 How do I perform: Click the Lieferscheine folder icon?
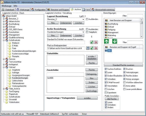pyautogui.click(x=10, y=81)
